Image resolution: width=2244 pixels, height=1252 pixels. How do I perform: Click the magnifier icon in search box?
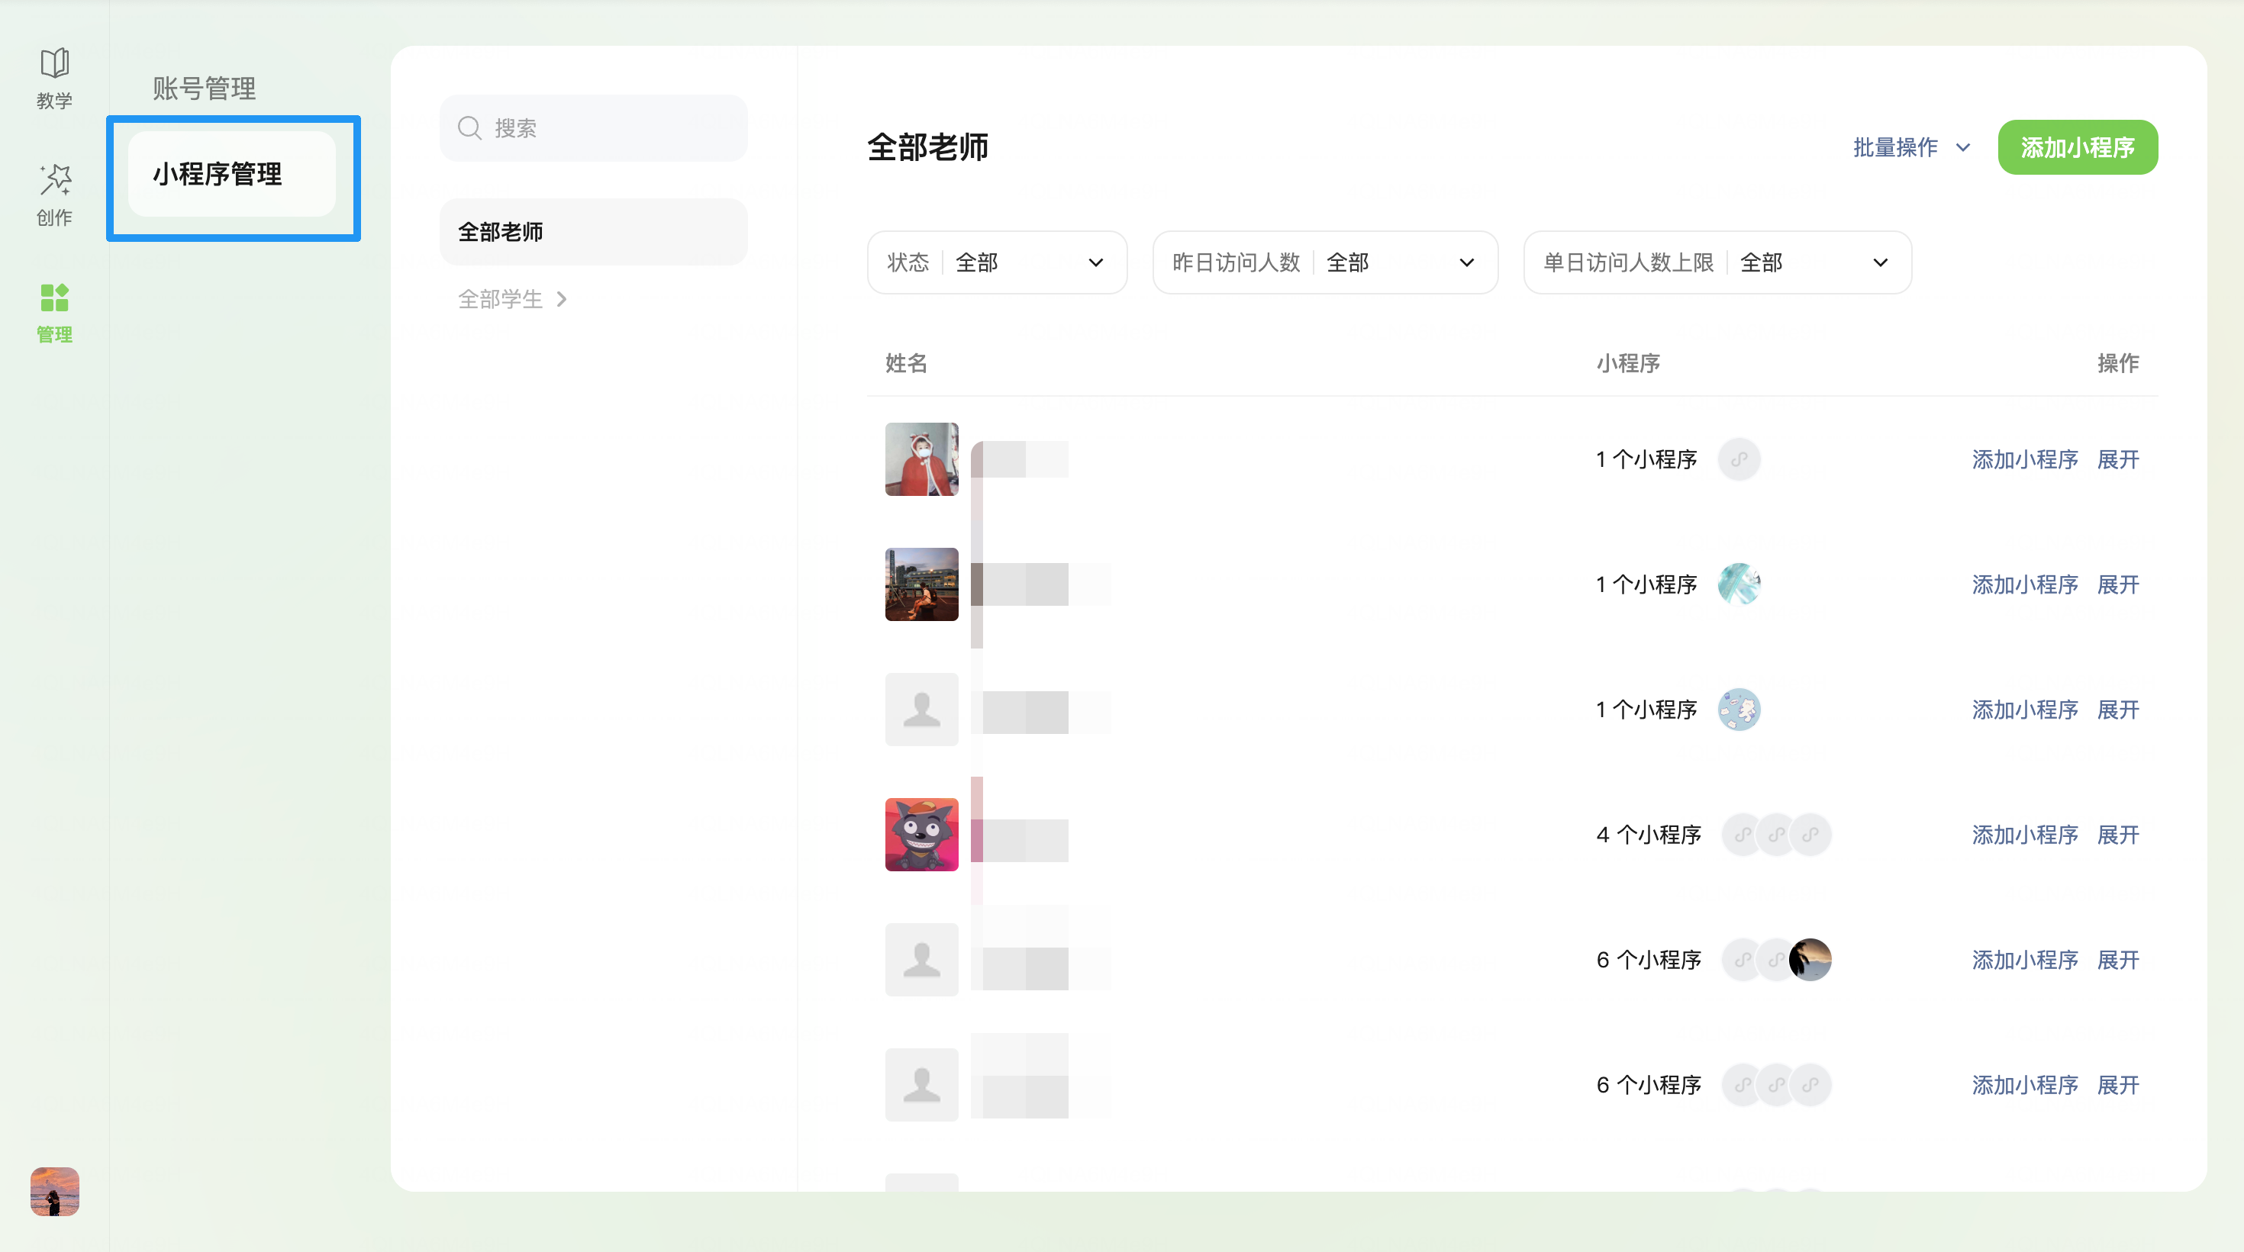[x=469, y=128]
